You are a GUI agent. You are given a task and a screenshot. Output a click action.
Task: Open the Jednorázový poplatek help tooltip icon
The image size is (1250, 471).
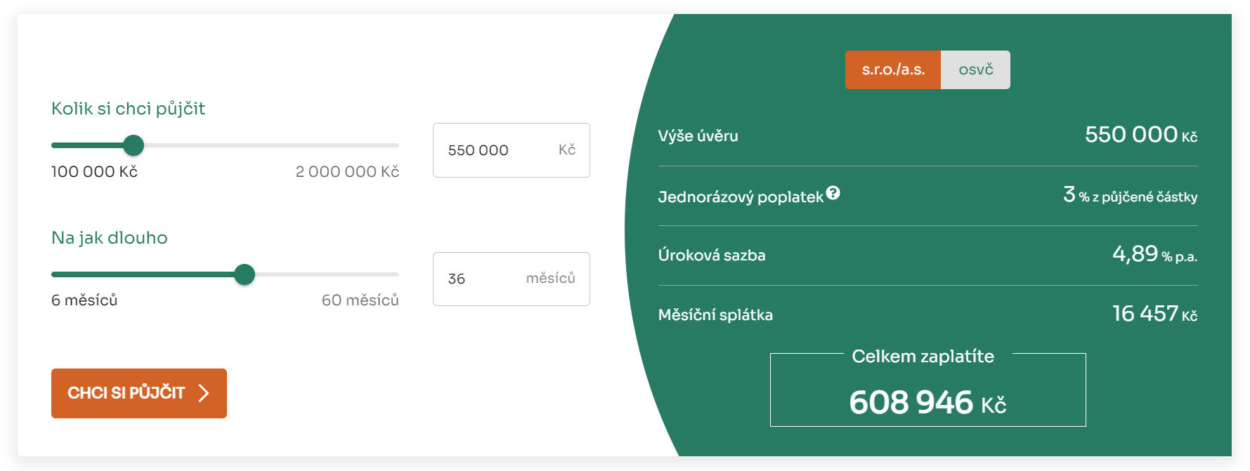[x=833, y=192]
